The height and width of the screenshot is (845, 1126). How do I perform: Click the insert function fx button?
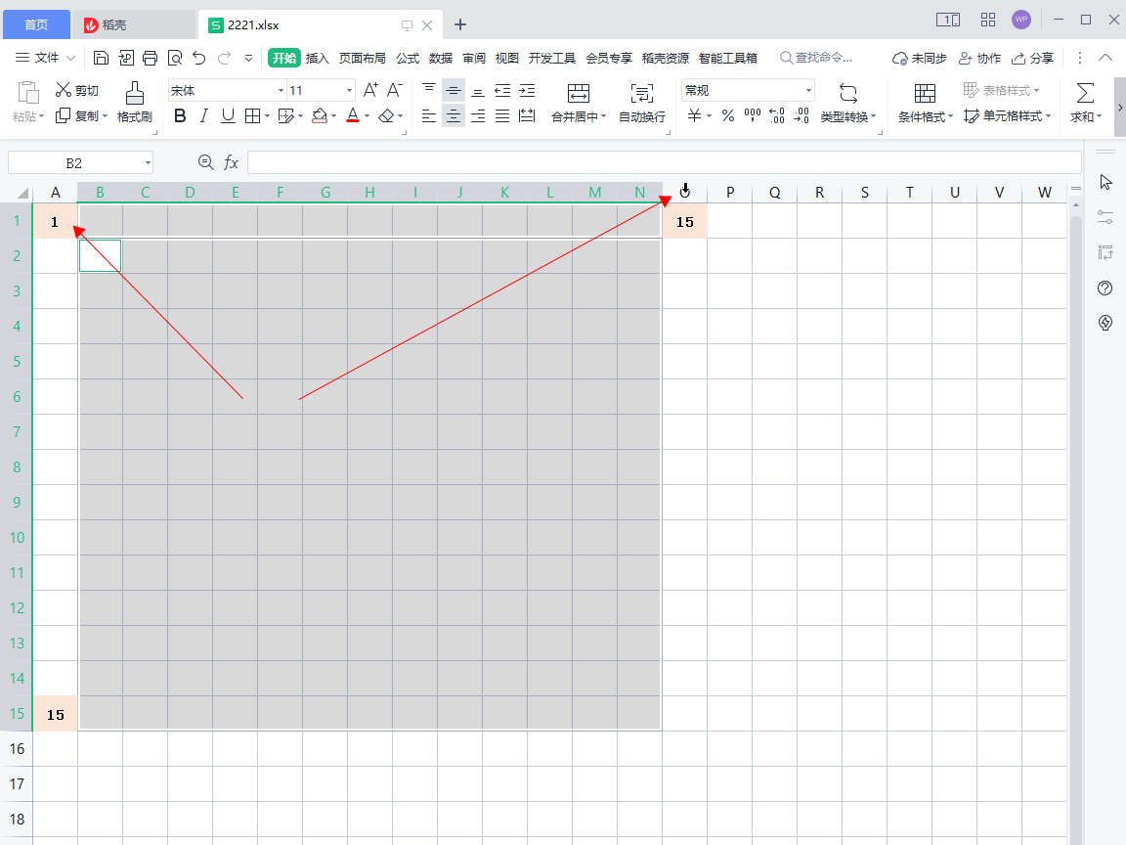(231, 163)
